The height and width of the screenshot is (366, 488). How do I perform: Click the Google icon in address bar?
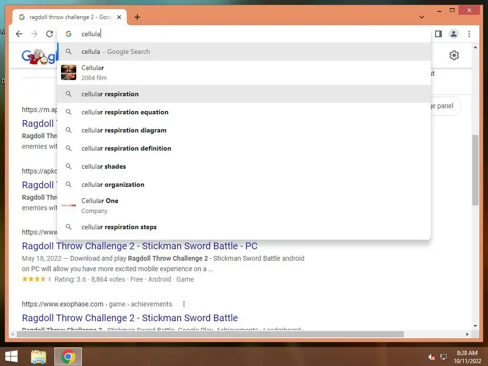click(x=69, y=34)
